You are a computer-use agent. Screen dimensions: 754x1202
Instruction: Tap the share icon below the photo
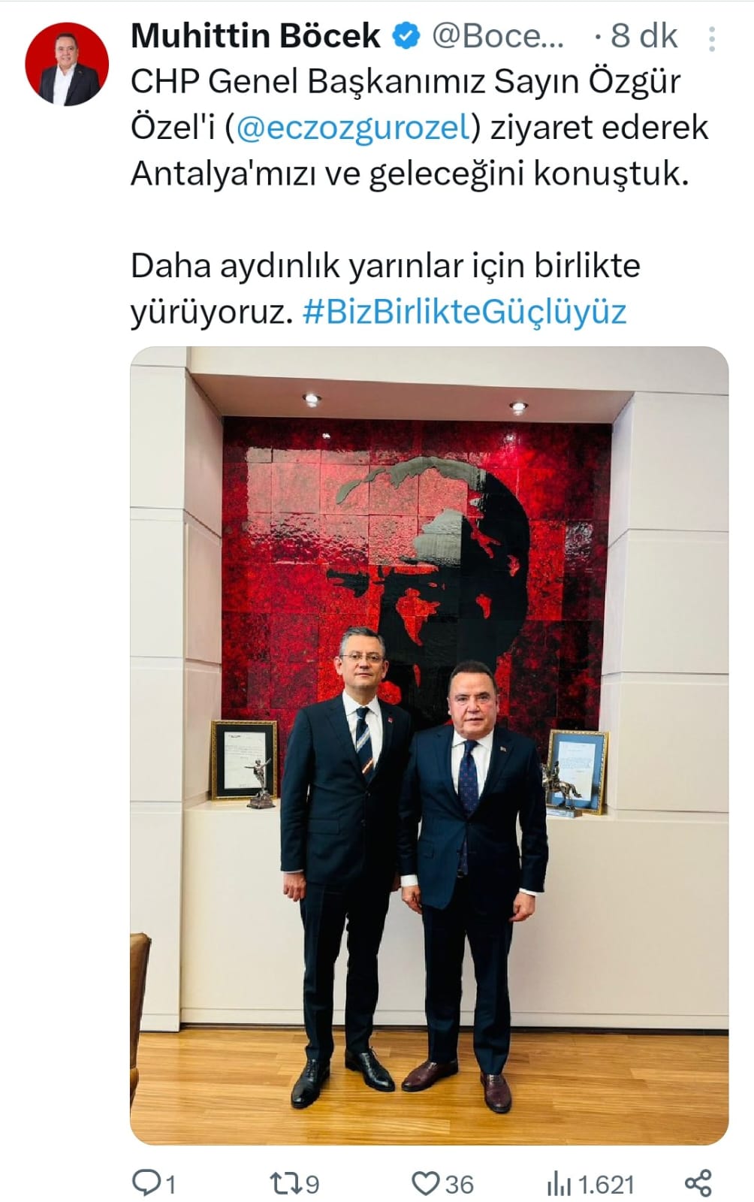click(698, 1183)
